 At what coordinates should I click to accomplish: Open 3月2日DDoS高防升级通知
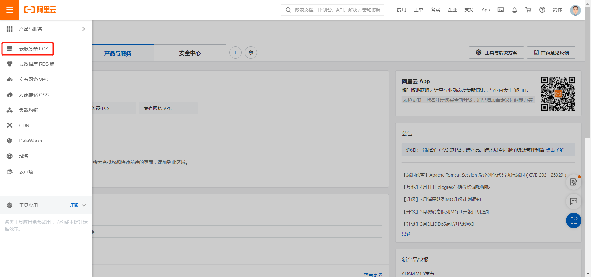click(438, 224)
